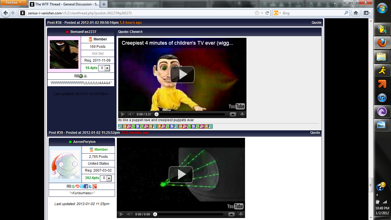Click BemaniFan2237's signature icon strip
The width and height of the screenshot is (391, 220).
165,126
